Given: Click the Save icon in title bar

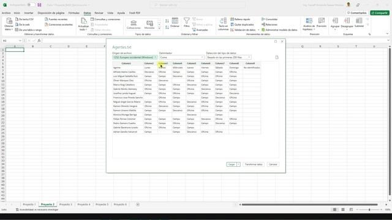Looking at the screenshot, I should coord(39,5).
